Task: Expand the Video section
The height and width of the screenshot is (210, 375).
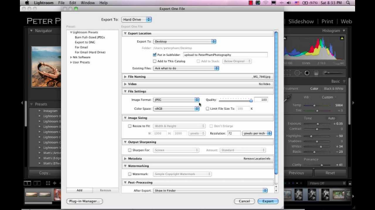Action: pyautogui.click(x=125, y=84)
